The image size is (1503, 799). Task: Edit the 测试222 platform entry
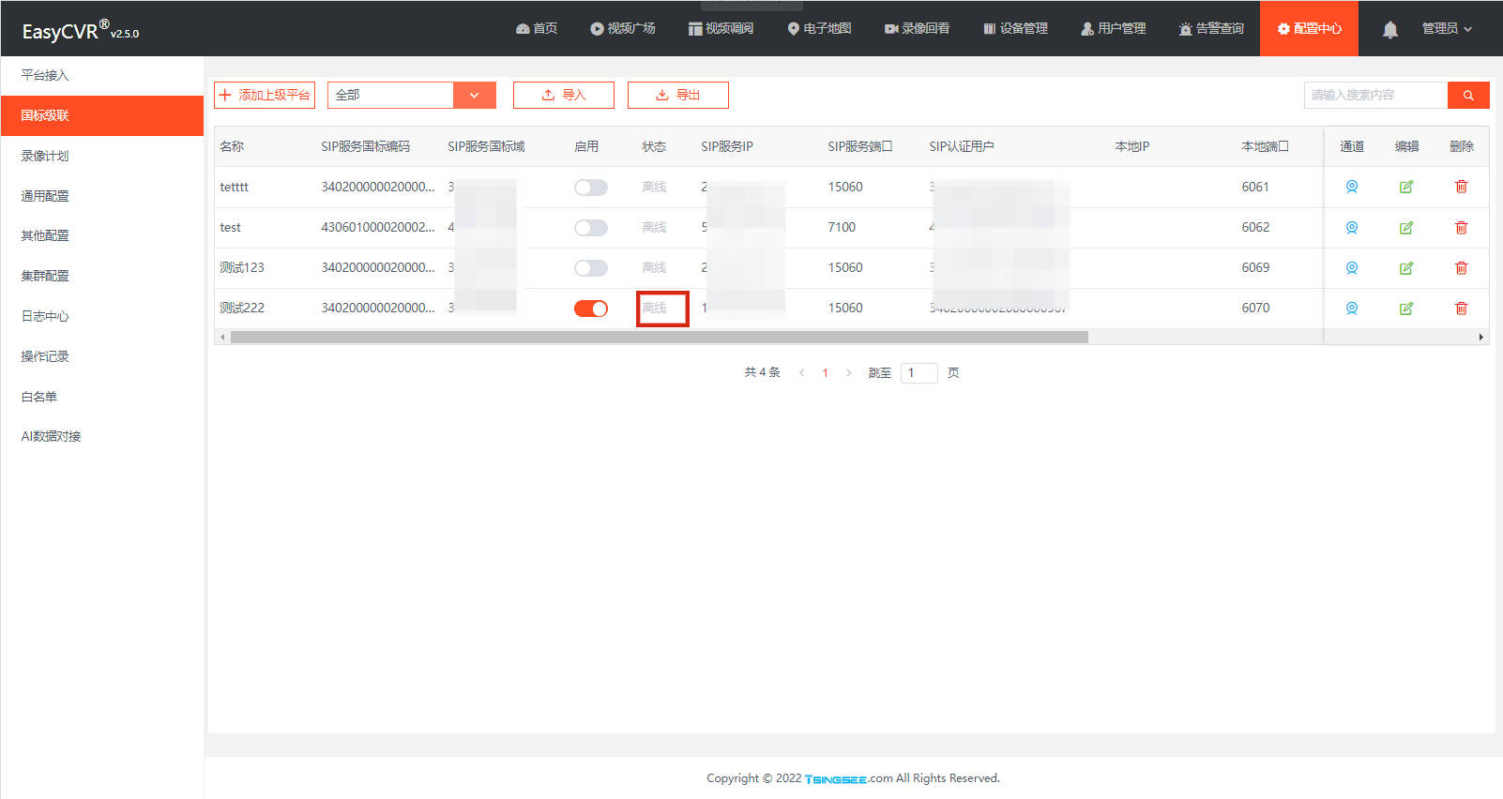pyautogui.click(x=1406, y=308)
